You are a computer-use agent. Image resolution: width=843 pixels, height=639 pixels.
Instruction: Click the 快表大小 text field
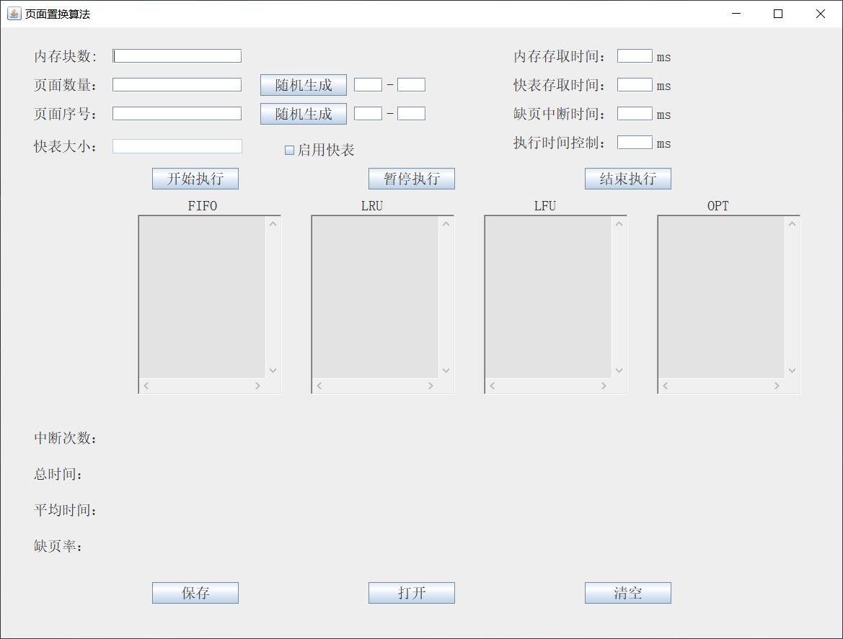tap(177, 146)
